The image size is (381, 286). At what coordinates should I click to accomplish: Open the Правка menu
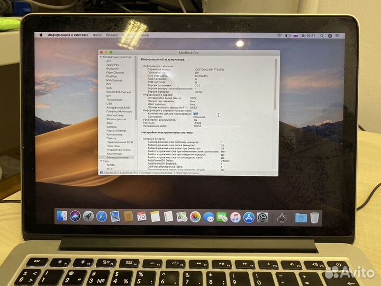112,35
